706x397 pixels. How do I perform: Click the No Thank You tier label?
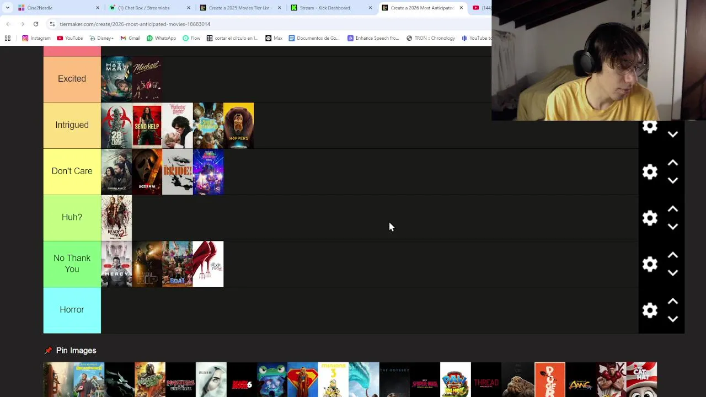pyautogui.click(x=72, y=264)
